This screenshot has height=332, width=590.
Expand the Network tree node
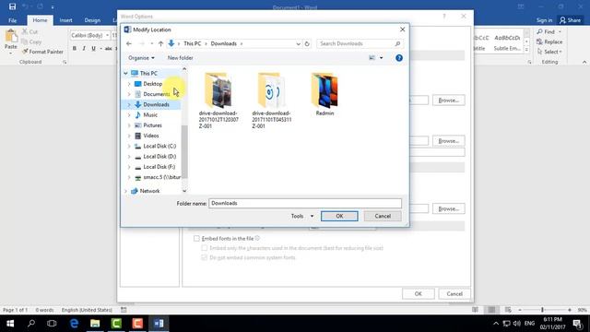click(125, 191)
